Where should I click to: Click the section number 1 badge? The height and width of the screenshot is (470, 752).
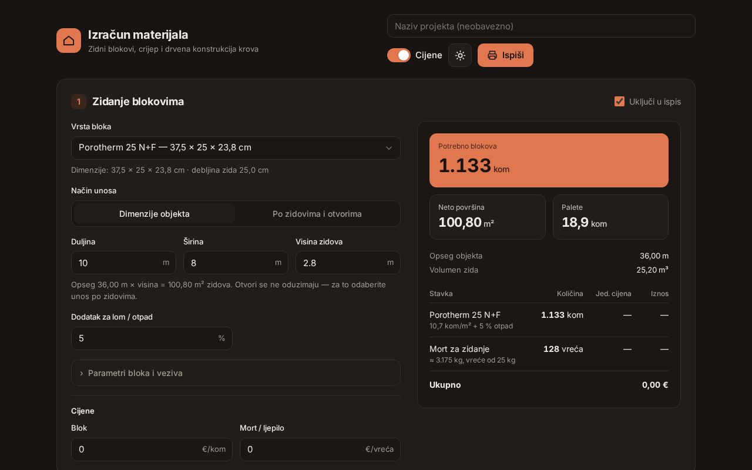[x=79, y=102]
